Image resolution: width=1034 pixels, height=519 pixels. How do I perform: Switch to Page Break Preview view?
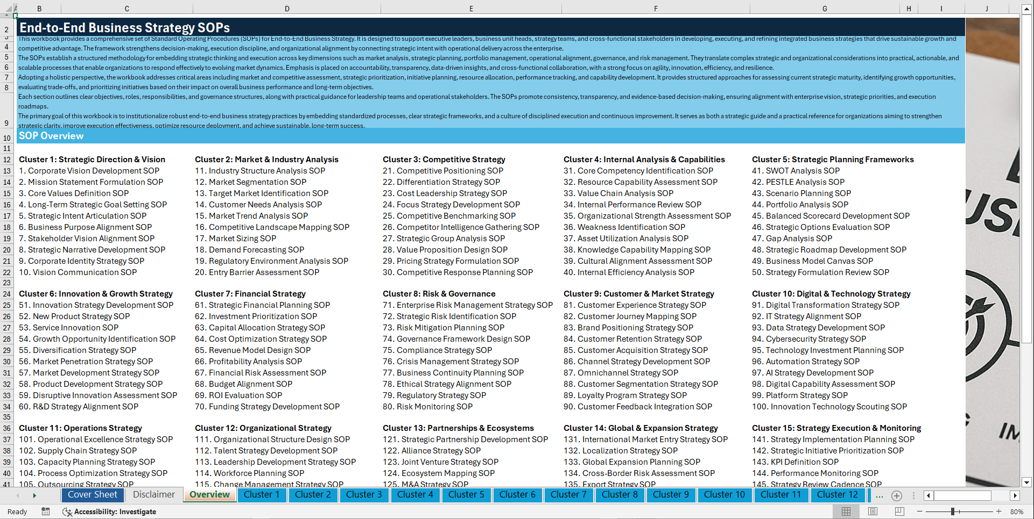click(x=899, y=511)
